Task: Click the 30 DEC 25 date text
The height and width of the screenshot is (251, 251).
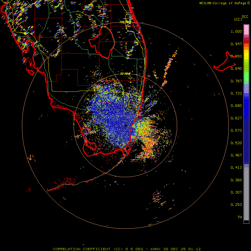Action: point(174,249)
